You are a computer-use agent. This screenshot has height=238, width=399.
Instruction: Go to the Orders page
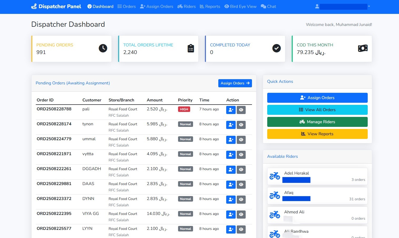[127, 7]
